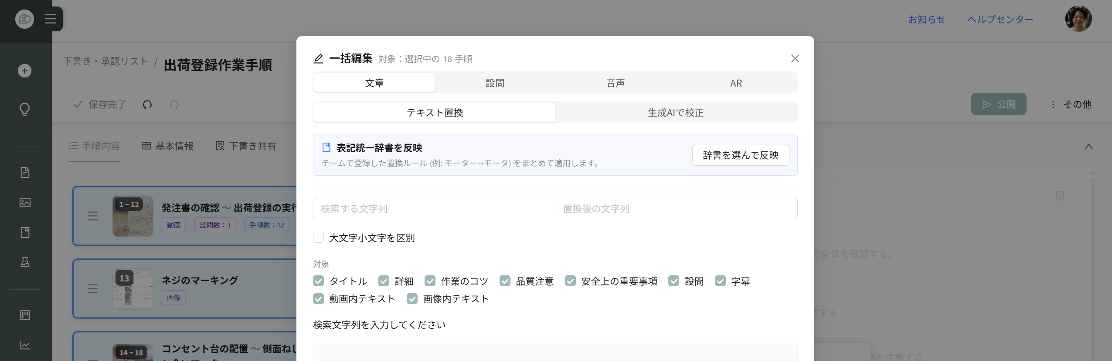Click the plus create icon in sidebar
This screenshot has width=1112, height=361.
25,71
